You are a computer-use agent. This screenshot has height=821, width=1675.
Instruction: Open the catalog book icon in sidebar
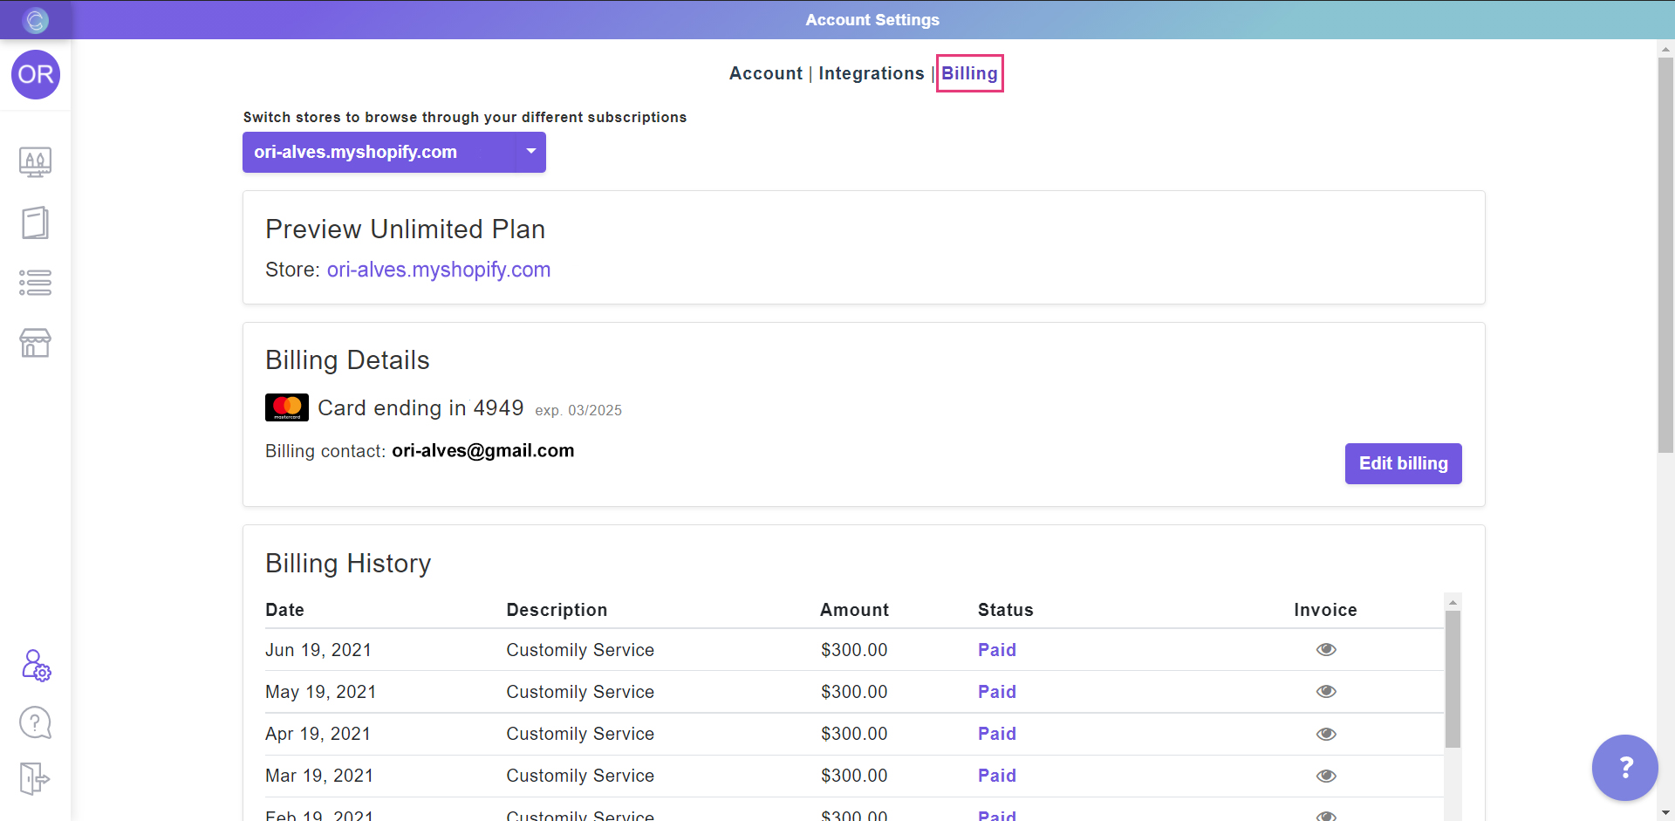click(36, 222)
